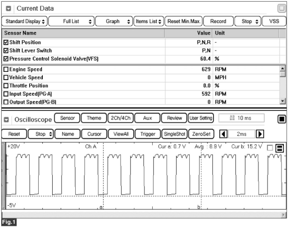Image resolution: width=288 pixels, height=227 pixels.
Task: Decrease time base with left arrow
Action: point(224,134)
